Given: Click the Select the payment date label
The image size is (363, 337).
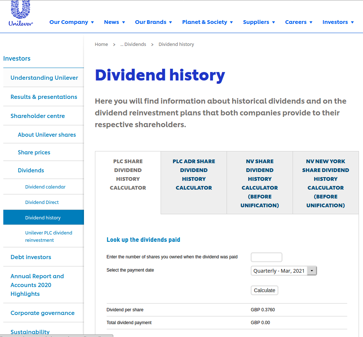Looking at the screenshot, I should point(130,270).
